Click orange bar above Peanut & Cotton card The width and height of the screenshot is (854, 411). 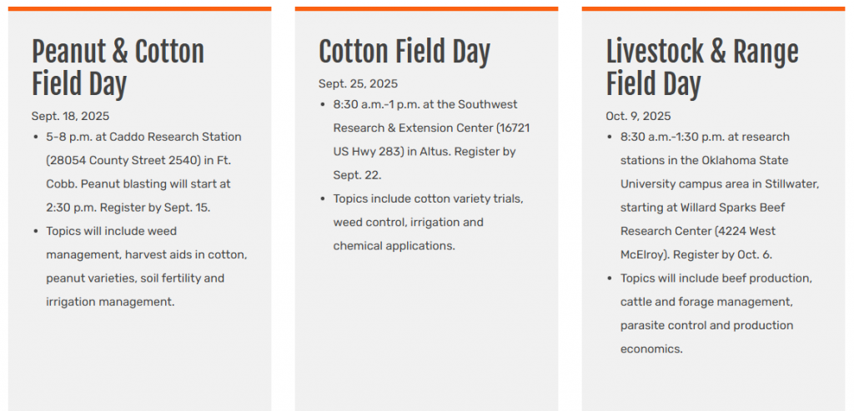coord(139,9)
